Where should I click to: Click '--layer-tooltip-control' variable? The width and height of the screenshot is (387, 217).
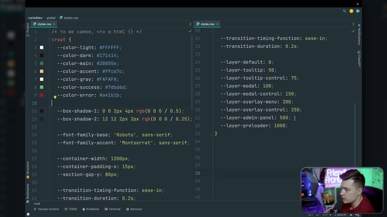tap(253, 78)
